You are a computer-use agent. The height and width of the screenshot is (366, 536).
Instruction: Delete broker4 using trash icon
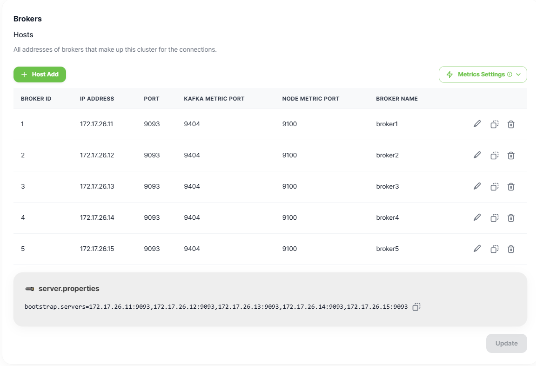(x=511, y=217)
